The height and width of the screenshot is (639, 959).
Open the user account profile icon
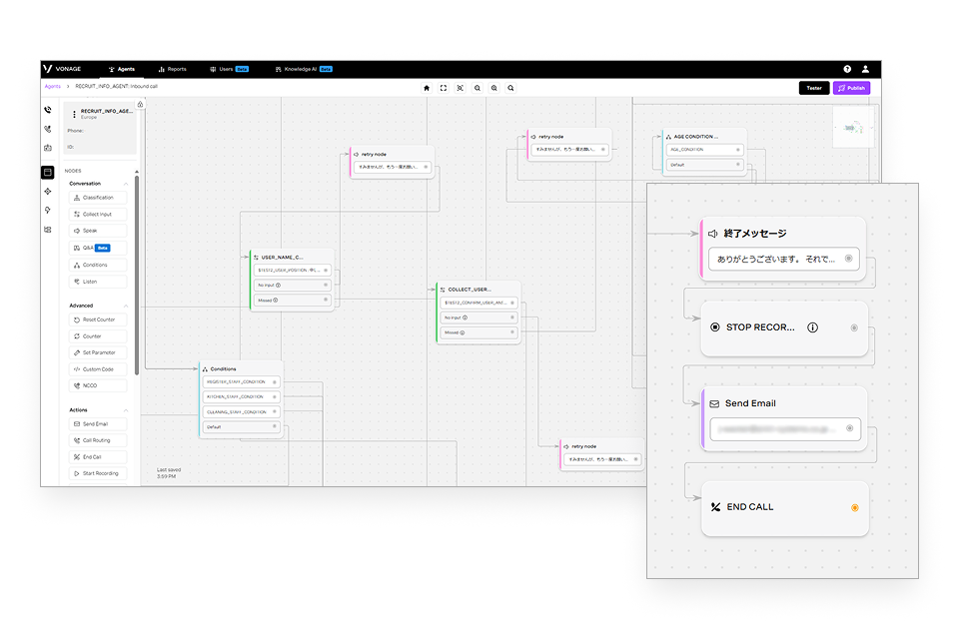tap(865, 69)
